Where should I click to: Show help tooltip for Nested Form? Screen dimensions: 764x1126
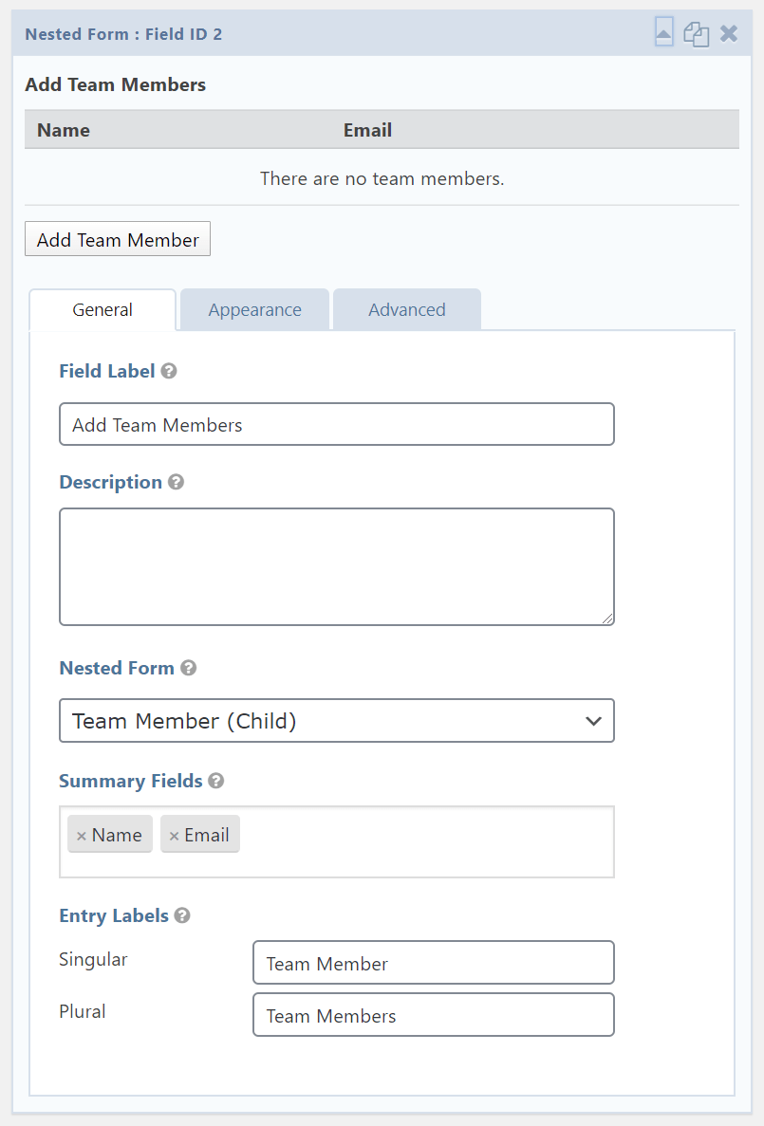point(189,668)
